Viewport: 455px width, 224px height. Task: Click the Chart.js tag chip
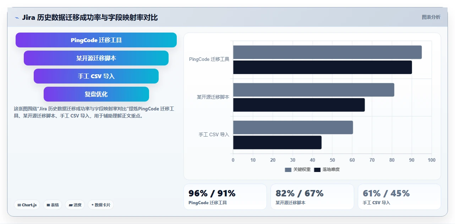27,205
